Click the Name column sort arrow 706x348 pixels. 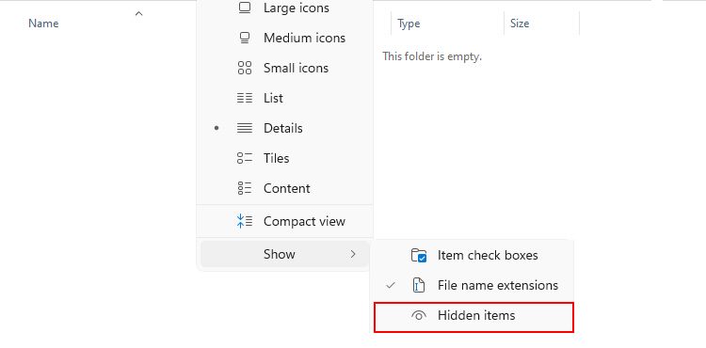coord(138,14)
